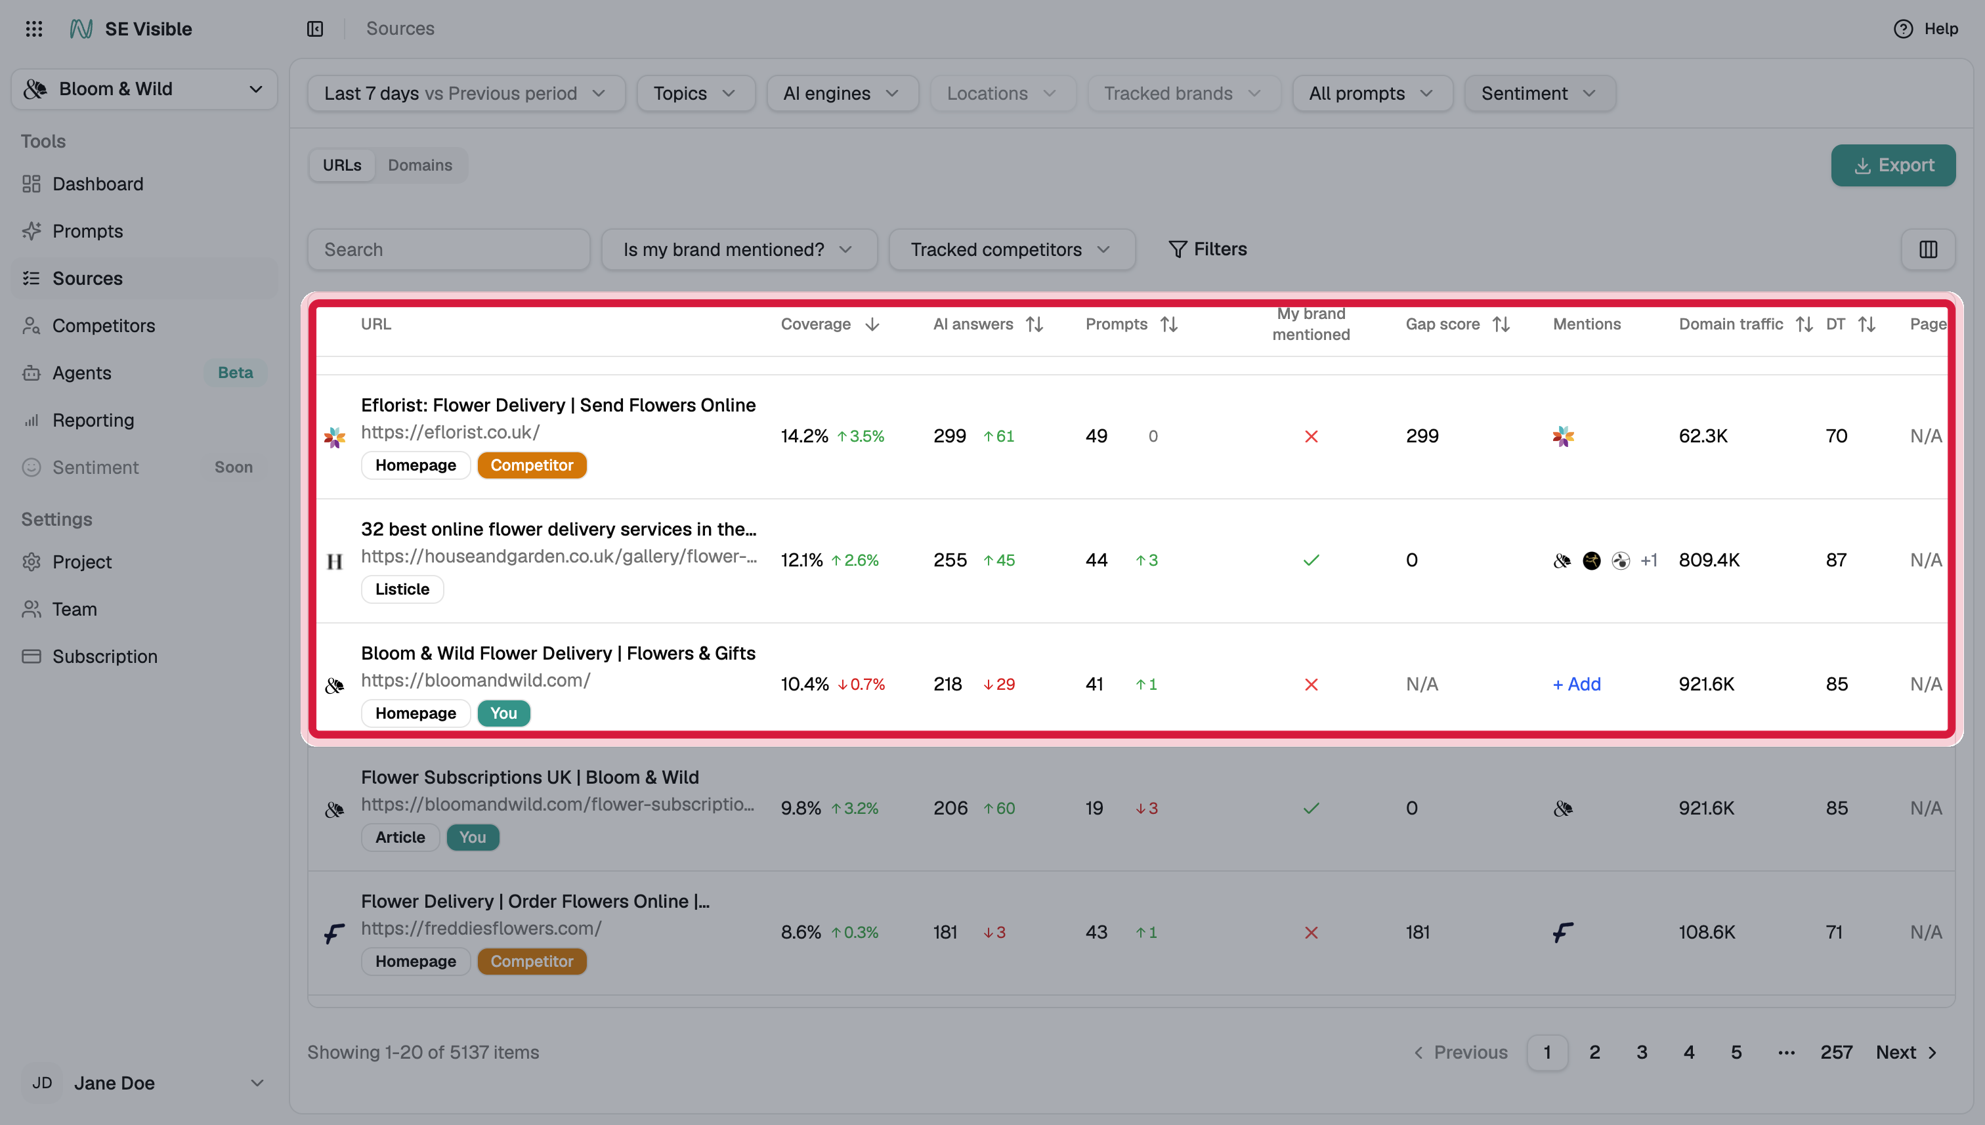Open the Sentiment filter dropdown

tap(1539, 93)
